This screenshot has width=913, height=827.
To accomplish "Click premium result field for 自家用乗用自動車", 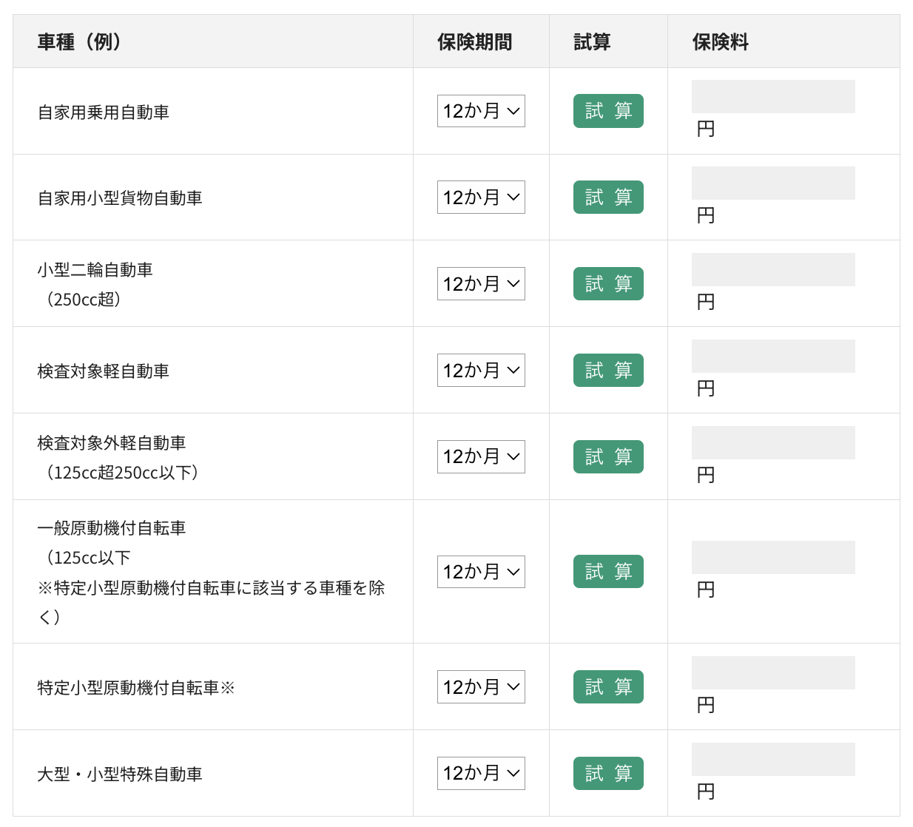I will coord(773,97).
